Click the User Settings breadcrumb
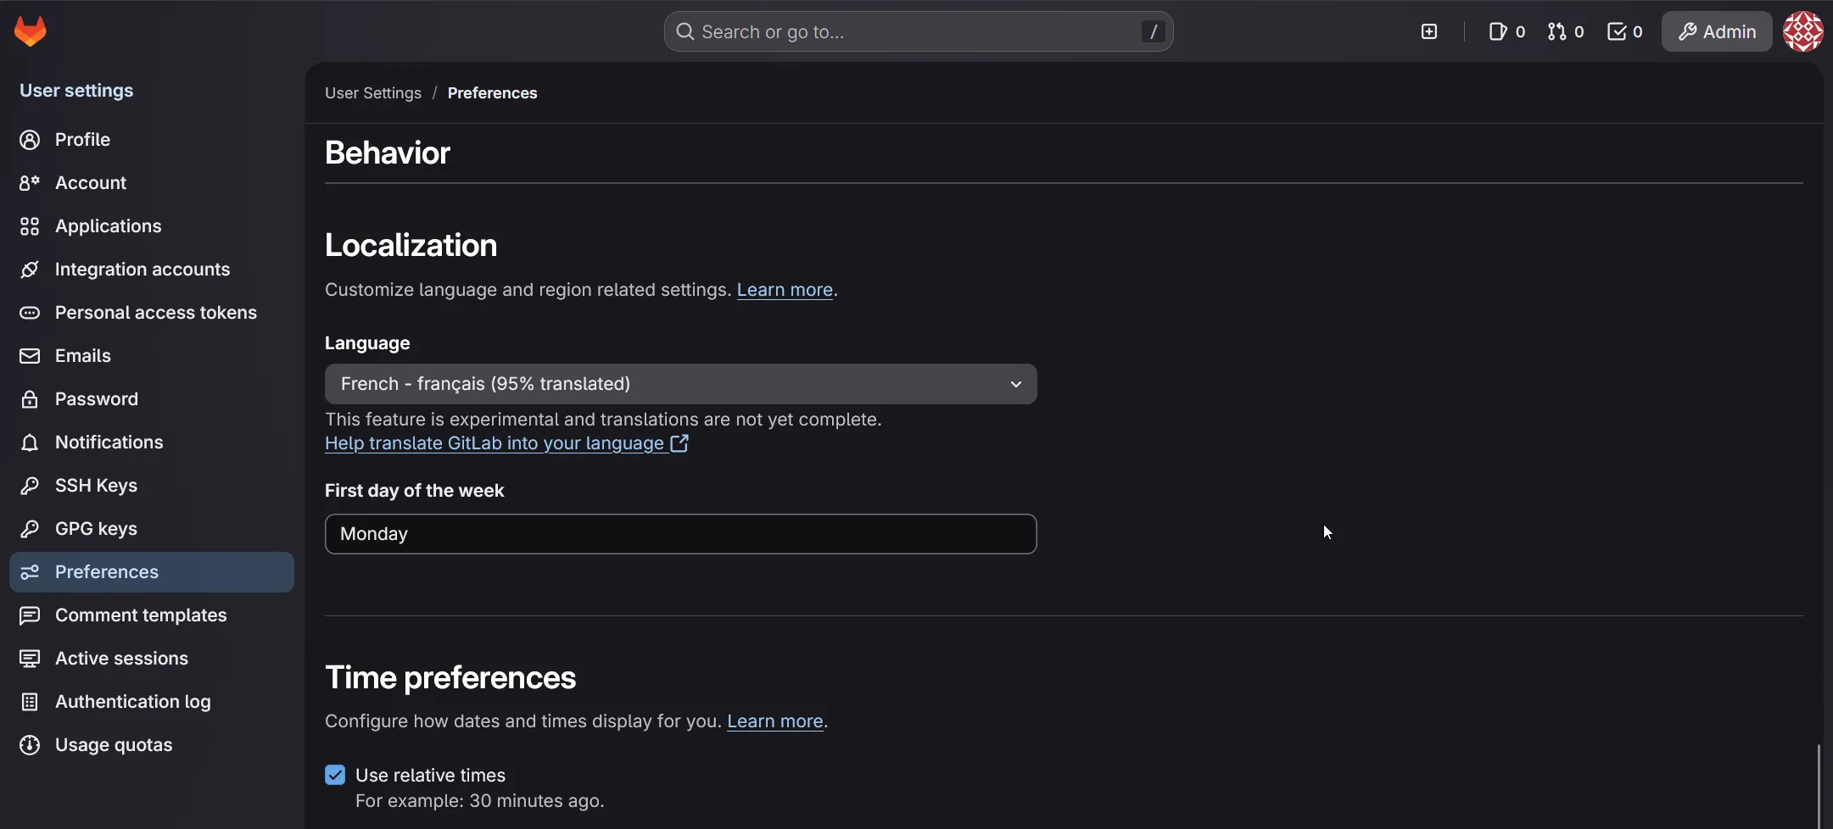Image resolution: width=1833 pixels, height=829 pixels. coord(372,93)
